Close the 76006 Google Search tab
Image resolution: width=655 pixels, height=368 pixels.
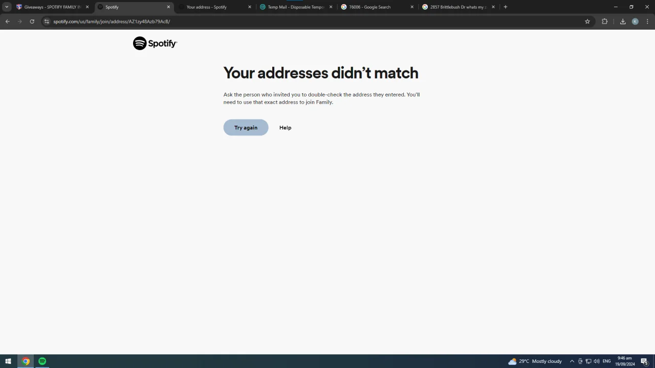pos(412,7)
